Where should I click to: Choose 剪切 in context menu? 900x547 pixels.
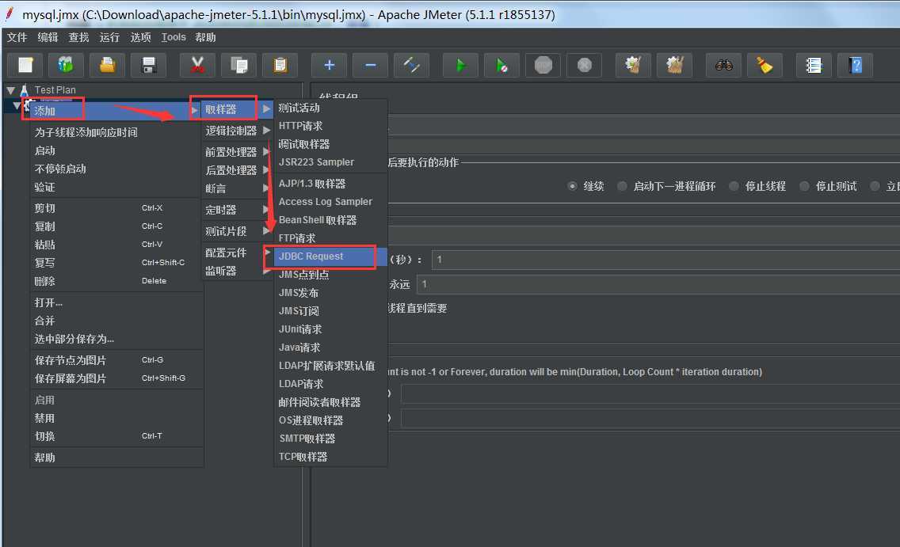(x=116, y=208)
